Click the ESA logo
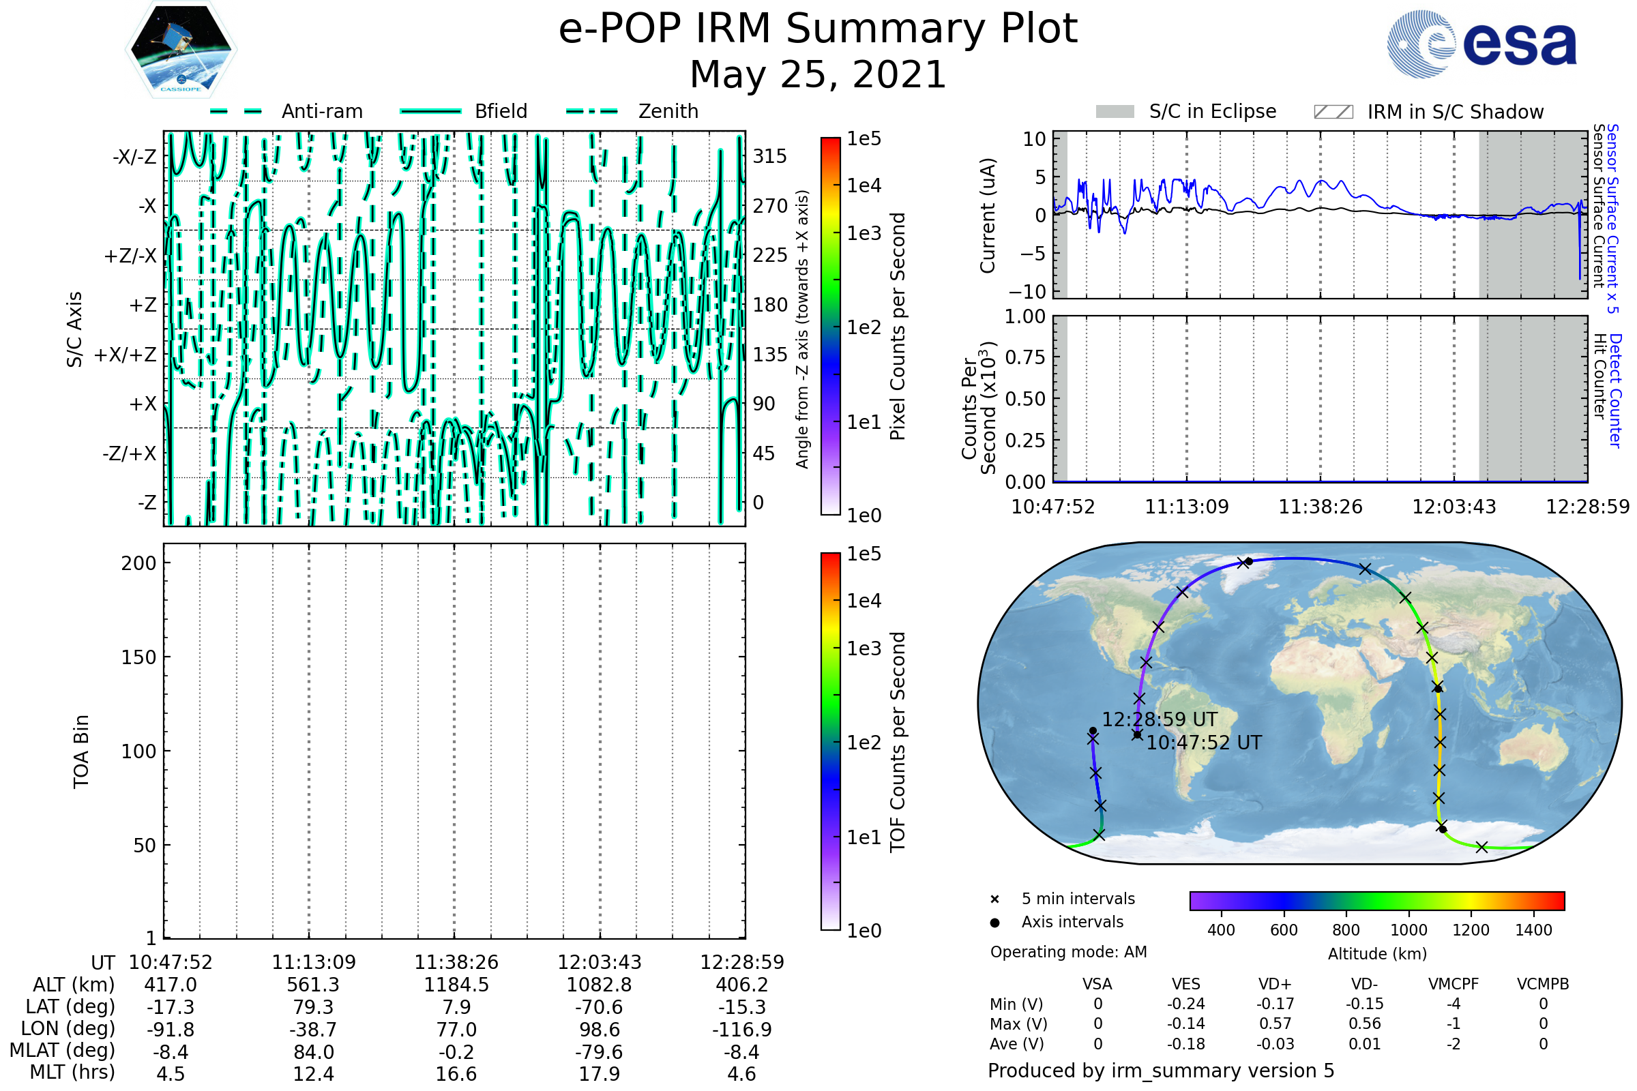 click(x=1482, y=45)
